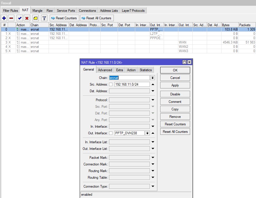Expand the Connection Type field
Viewport: 256px width, 198px height.
point(153,186)
